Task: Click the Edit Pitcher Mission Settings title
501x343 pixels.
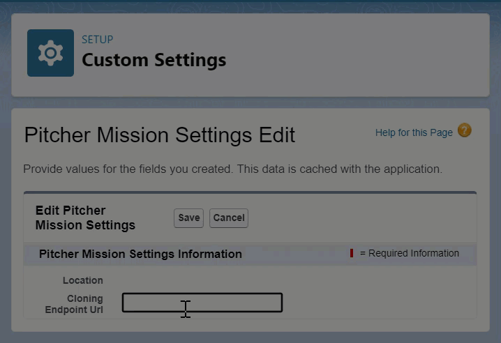Action: pos(85,218)
